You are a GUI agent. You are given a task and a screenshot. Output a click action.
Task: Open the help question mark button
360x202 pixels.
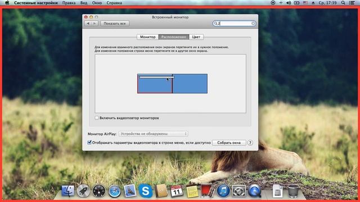coord(250,143)
